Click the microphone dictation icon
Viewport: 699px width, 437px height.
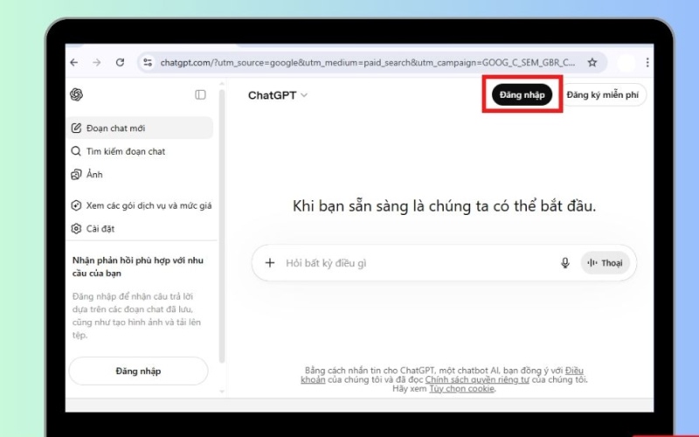tap(564, 263)
